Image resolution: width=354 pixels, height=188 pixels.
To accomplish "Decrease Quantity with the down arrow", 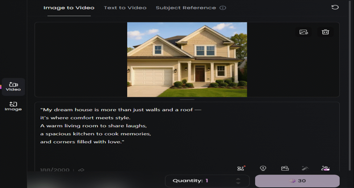I will pyautogui.click(x=238, y=182).
